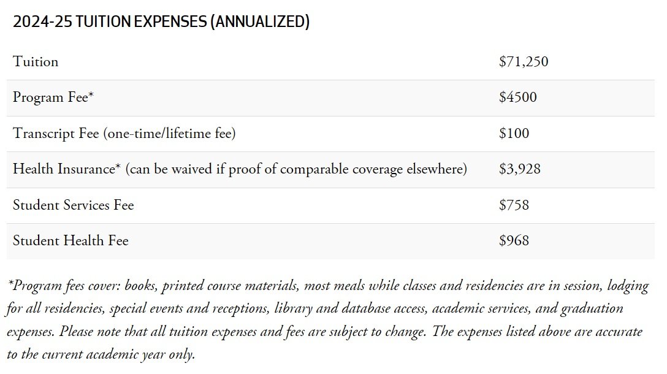The image size is (667, 374).
Task: Click the comparable coverage waiver note
Action: click(296, 169)
